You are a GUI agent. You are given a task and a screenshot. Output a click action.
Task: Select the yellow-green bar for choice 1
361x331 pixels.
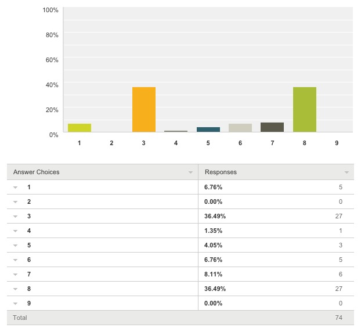click(x=80, y=128)
